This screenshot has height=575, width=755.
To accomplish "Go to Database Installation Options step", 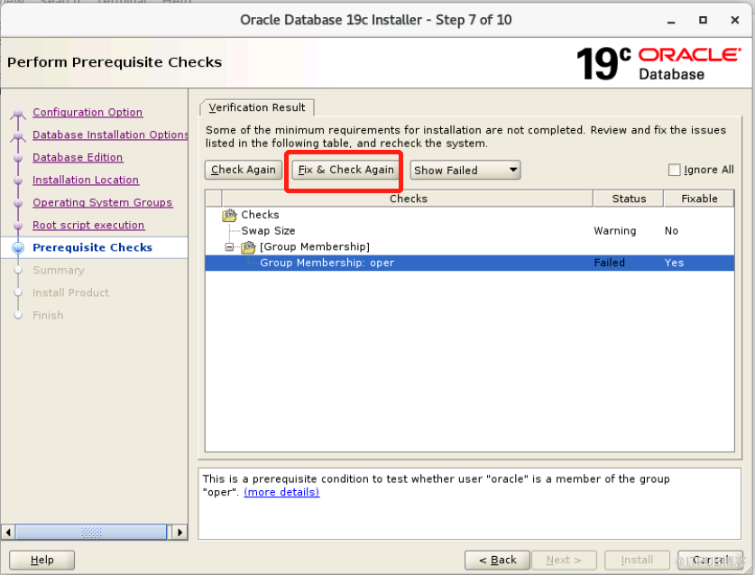I will click(x=110, y=134).
